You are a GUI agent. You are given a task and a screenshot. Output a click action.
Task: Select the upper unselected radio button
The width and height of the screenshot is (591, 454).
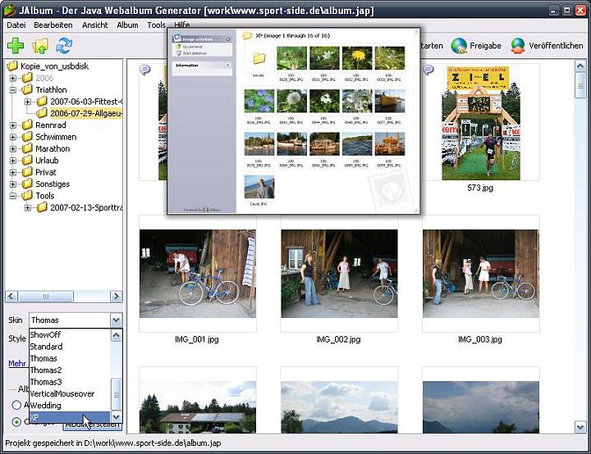16,405
